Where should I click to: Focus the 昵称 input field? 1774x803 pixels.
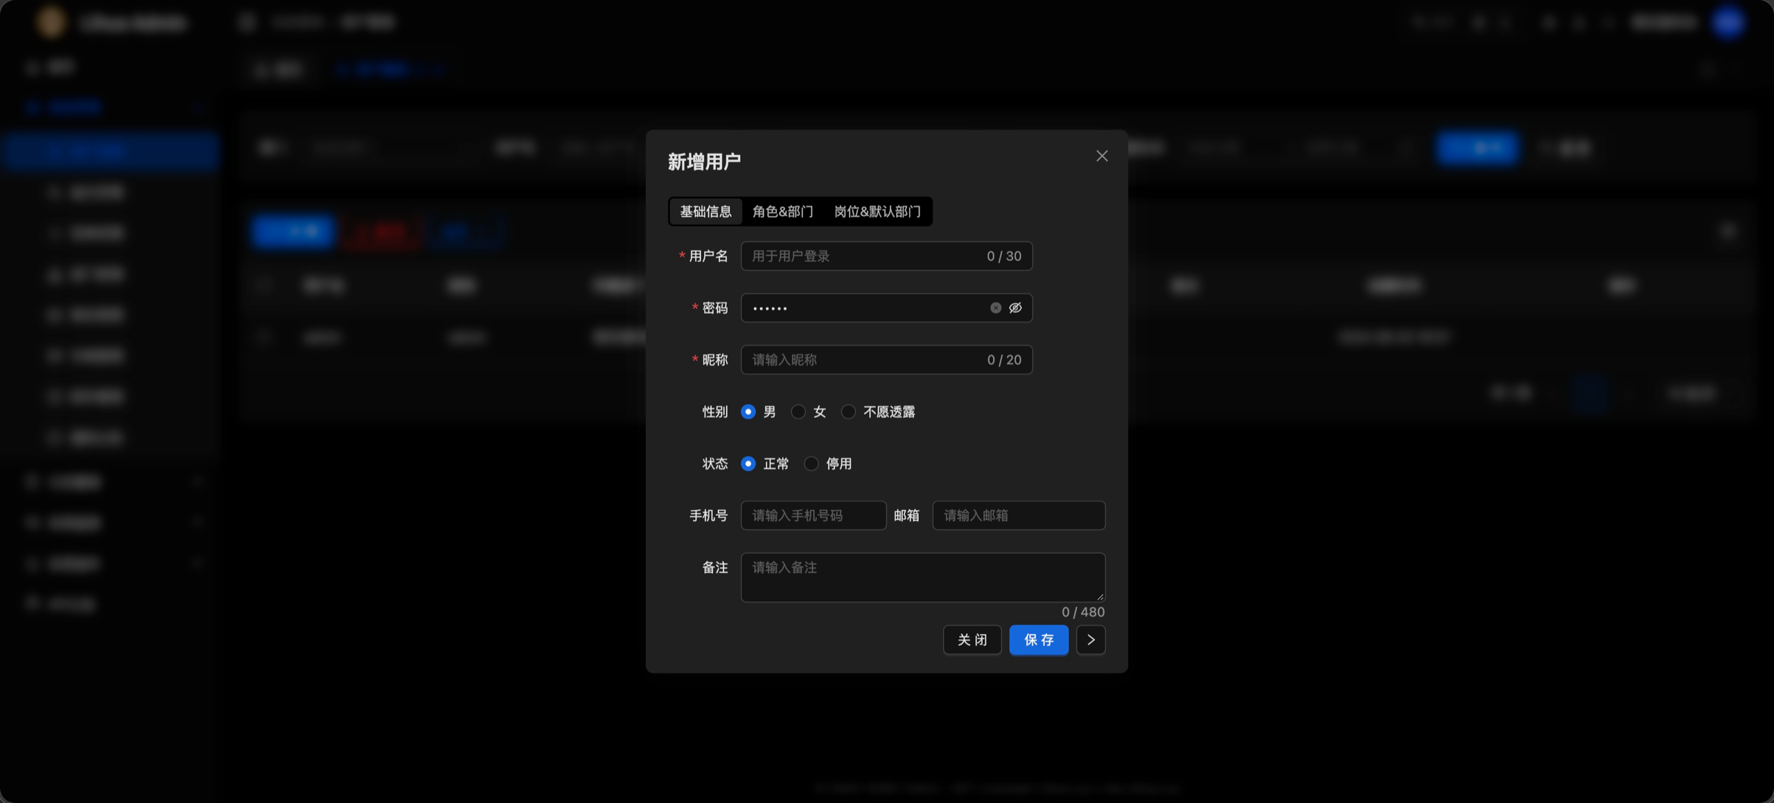click(x=886, y=360)
